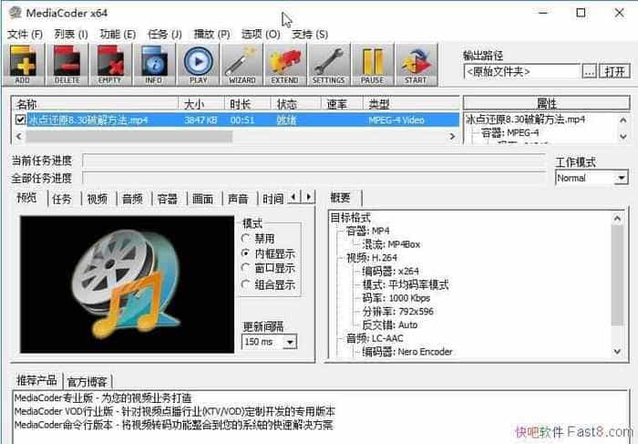Screen dimensions: 638x444
Task: Switch to the 容器 tab
Action: pyautogui.click(x=167, y=199)
